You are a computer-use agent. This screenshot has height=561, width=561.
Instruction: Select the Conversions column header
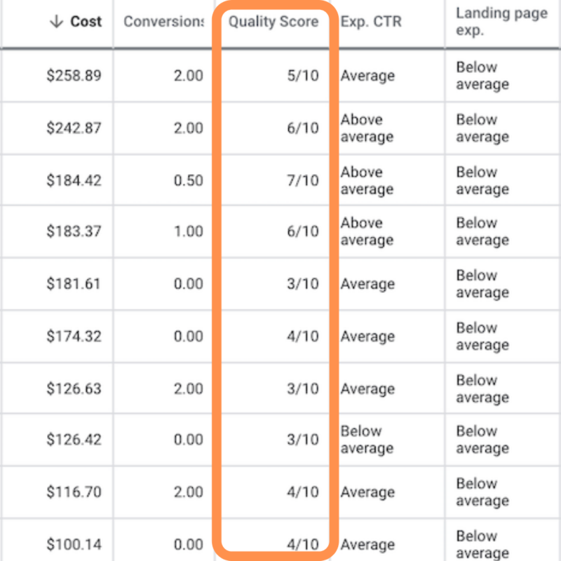tap(163, 22)
